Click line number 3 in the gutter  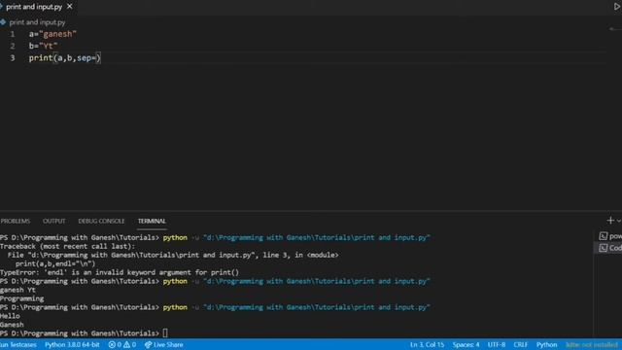pos(13,58)
